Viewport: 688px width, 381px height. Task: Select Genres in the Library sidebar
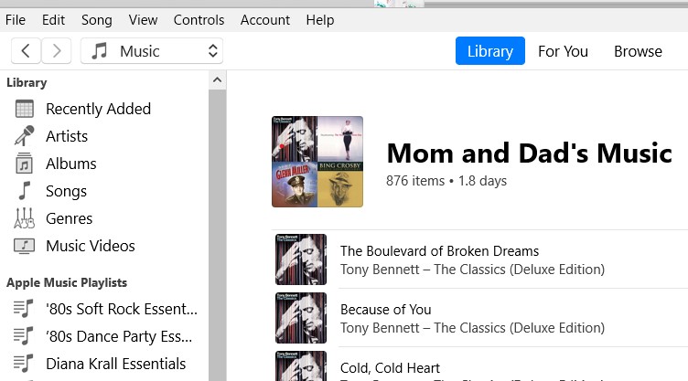[70, 218]
